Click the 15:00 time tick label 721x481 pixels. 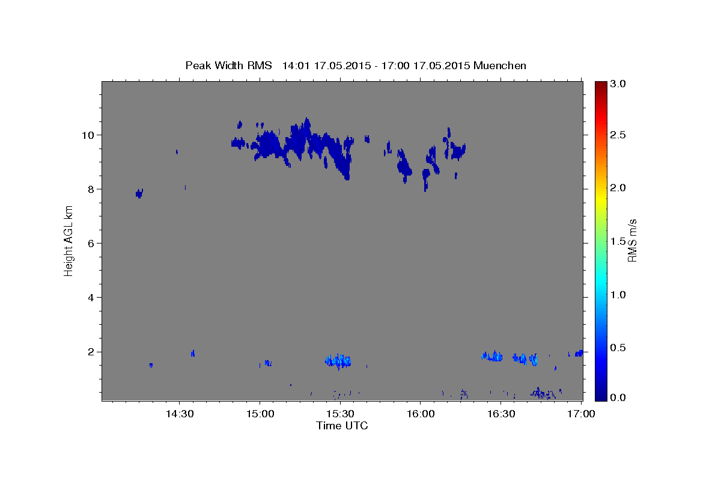(260, 414)
